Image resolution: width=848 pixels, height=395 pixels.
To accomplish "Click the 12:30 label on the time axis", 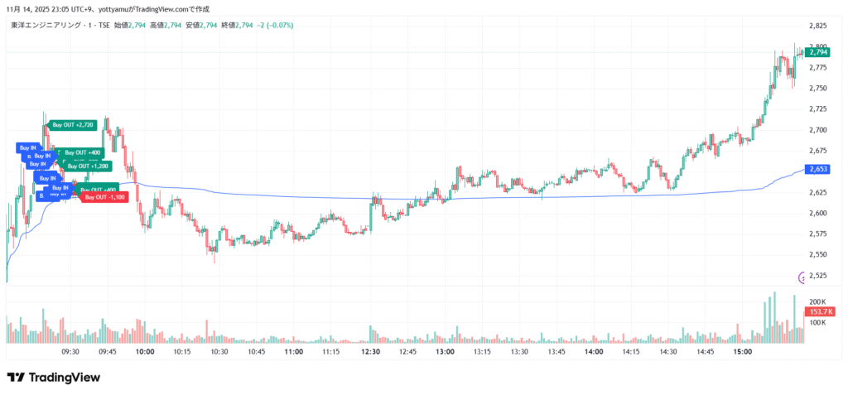I will click(x=370, y=351).
